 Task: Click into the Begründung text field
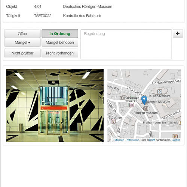[x=126, y=44]
